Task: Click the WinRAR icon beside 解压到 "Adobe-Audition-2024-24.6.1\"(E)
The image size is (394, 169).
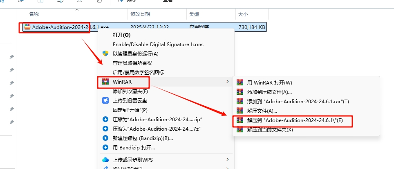Action: pyautogui.click(x=240, y=120)
